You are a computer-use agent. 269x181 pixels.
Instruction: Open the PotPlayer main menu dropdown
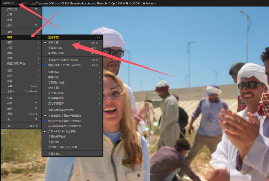[x=10, y=3]
